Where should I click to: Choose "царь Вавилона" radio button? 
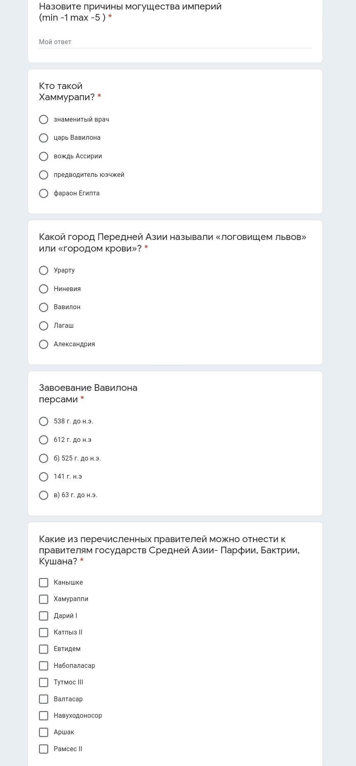pos(44,138)
